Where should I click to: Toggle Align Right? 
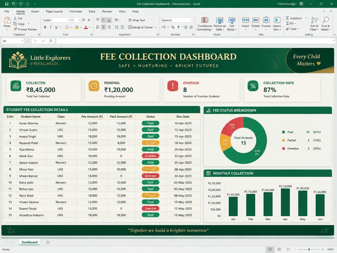point(109,27)
